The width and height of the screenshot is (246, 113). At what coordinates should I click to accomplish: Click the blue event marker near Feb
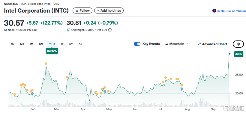coord(32,94)
